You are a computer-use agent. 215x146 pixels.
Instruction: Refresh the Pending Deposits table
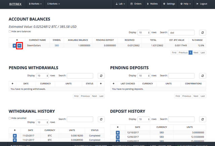(x=203, y=76)
